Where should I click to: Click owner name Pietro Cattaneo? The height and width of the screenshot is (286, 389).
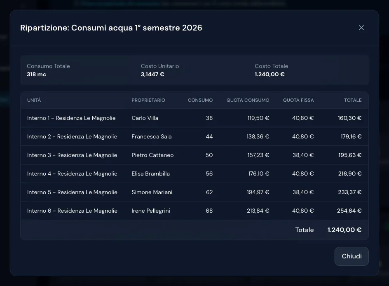pyautogui.click(x=152, y=155)
